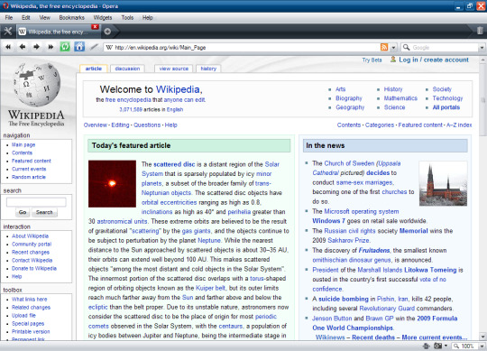Open the Featured content sidebar link

[x=32, y=161]
